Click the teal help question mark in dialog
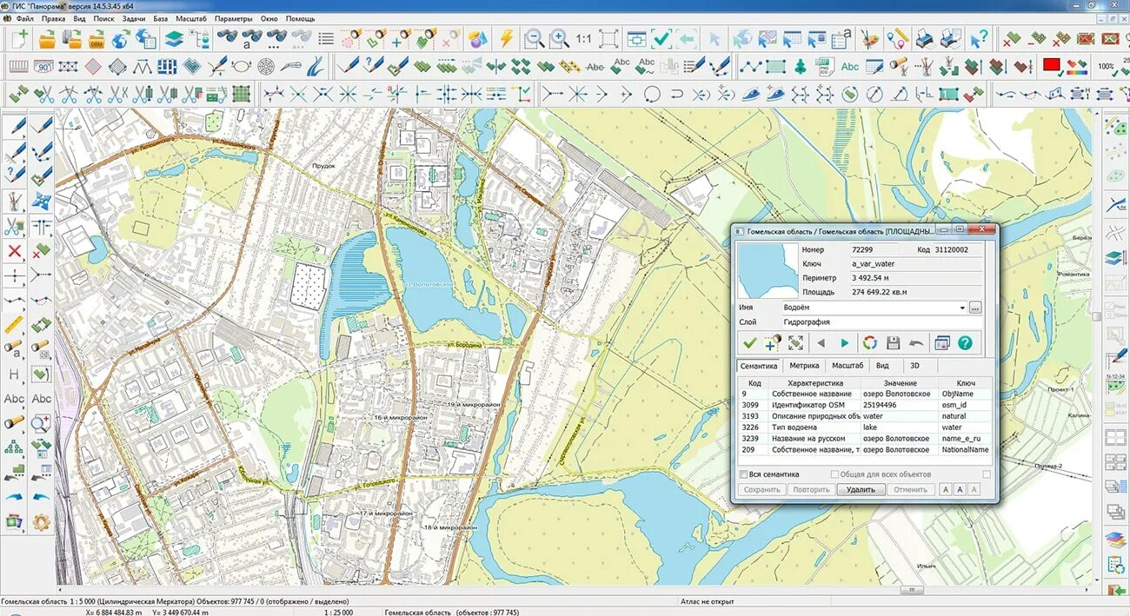 (x=964, y=343)
